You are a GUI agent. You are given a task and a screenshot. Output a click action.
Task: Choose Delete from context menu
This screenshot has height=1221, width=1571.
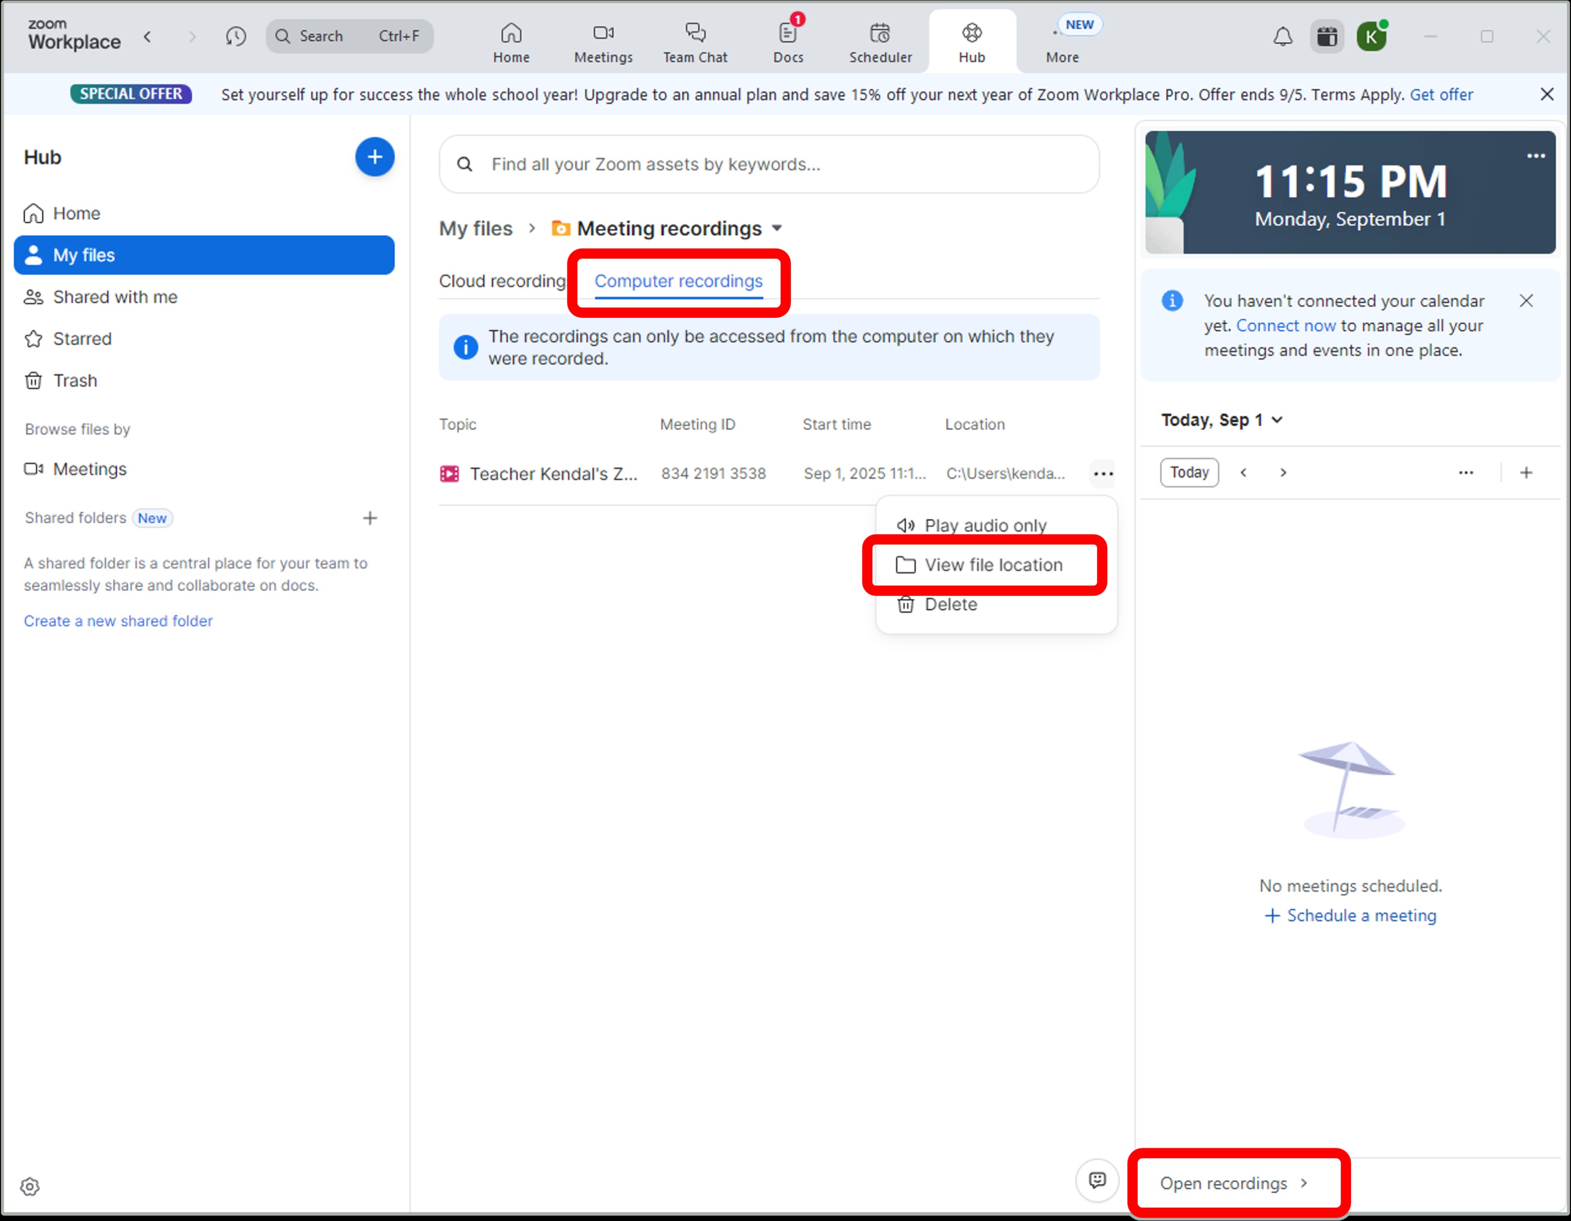point(949,605)
